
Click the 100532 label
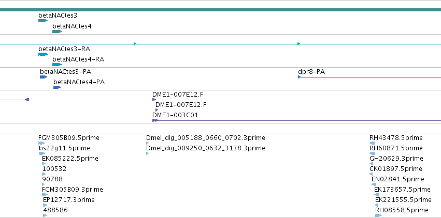pyautogui.click(x=54, y=169)
